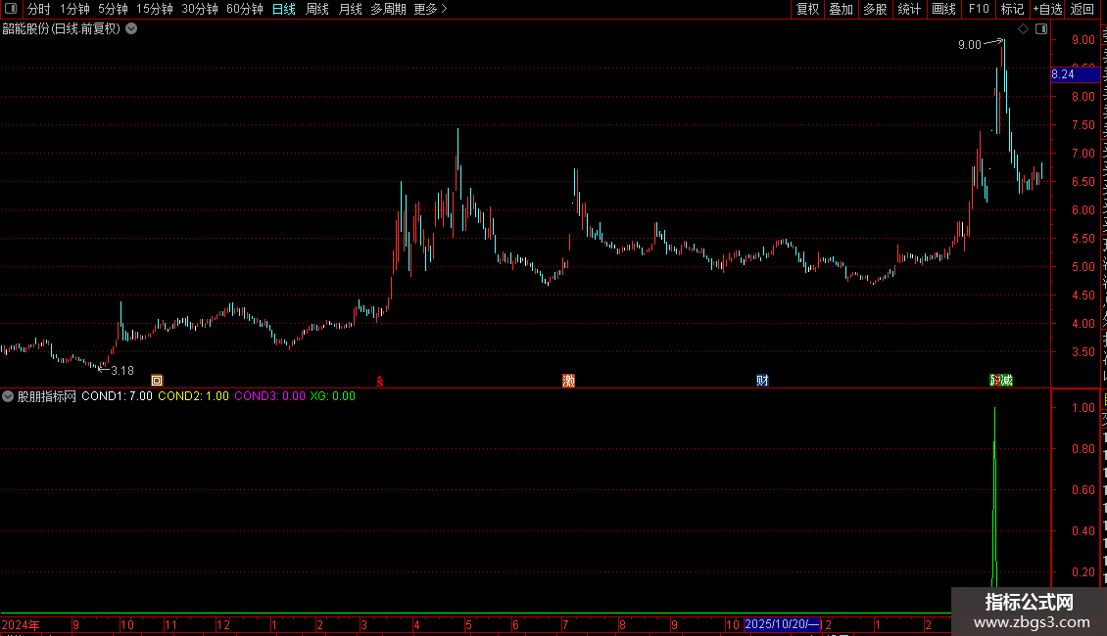Click the green 减 marker icon
Screen dimensions: 1107x636
[x=1006, y=381]
